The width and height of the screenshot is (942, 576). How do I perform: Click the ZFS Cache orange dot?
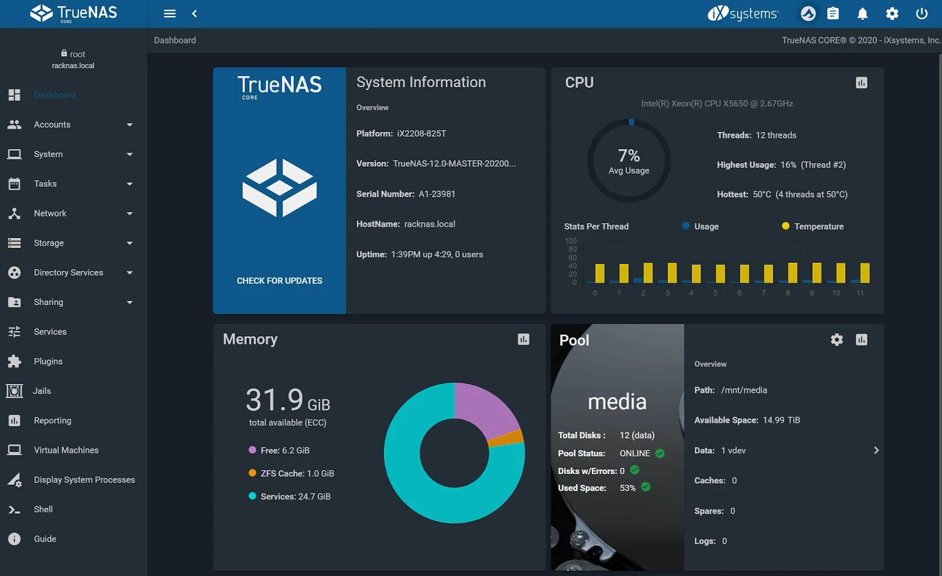click(253, 473)
